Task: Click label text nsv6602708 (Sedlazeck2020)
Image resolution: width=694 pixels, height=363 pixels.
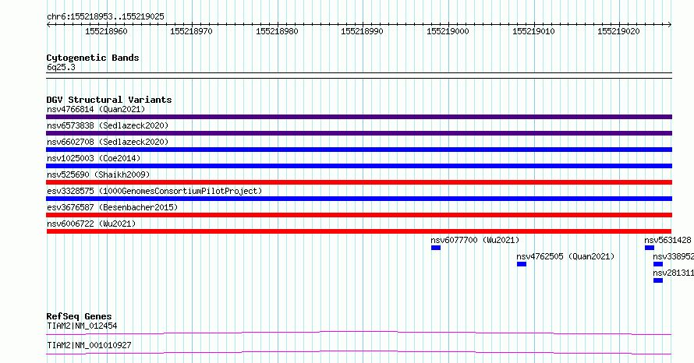Action: 108,142
